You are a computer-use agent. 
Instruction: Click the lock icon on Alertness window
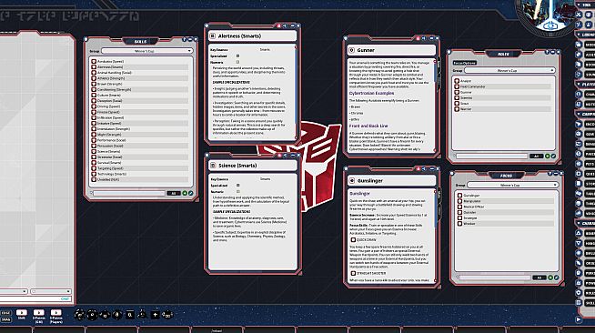pos(279,25)
